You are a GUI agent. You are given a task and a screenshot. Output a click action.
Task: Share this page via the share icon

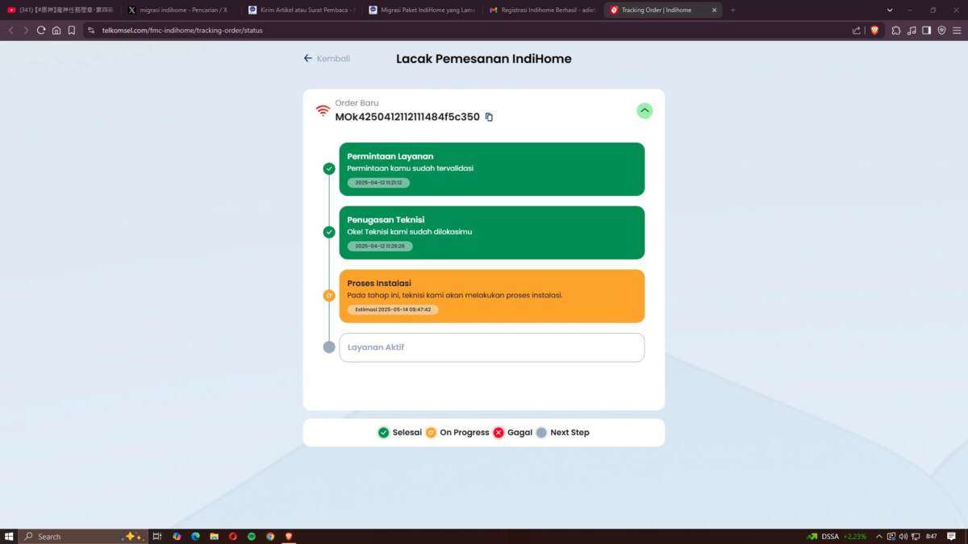tap(857, 30)
